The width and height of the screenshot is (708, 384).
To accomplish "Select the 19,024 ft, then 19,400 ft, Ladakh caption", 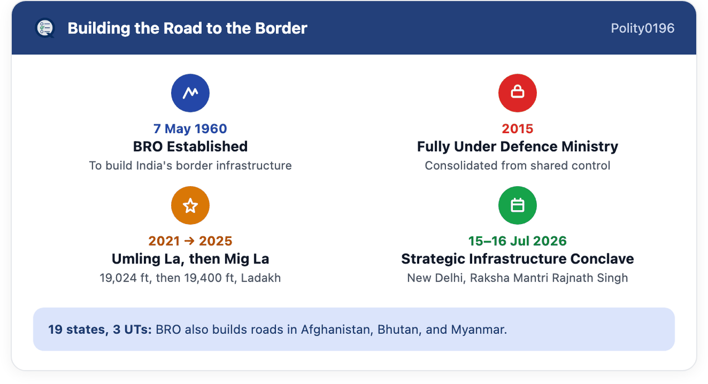I will [x=190, y=278].
